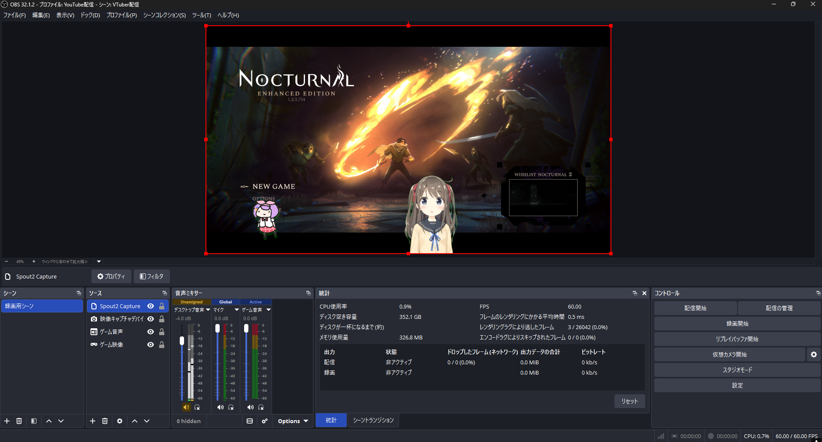The height and width of the screenshot is (442, 822).
Task: Move selected source up in the list
Action: tap(135, 421)
